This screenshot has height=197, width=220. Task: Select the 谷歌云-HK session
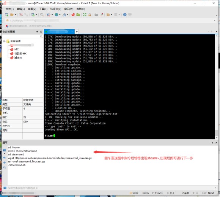pyautogui.click(x=20, y=54)
